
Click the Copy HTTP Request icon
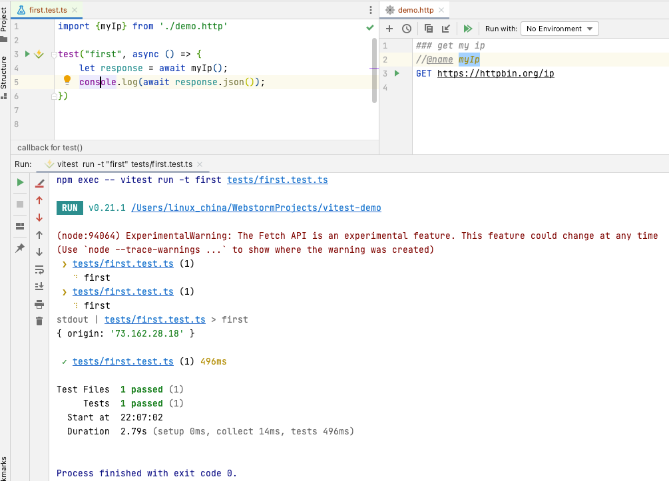tap(429, 29)
